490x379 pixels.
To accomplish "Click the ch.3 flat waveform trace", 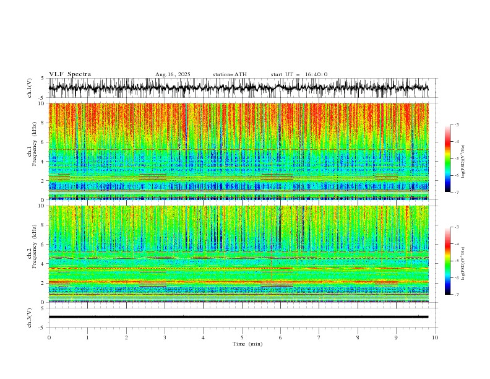I will (238, 317).
